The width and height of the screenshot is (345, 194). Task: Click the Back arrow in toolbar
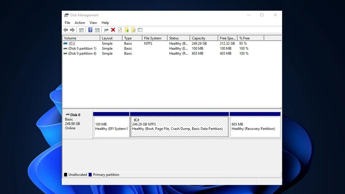[66, 30]
